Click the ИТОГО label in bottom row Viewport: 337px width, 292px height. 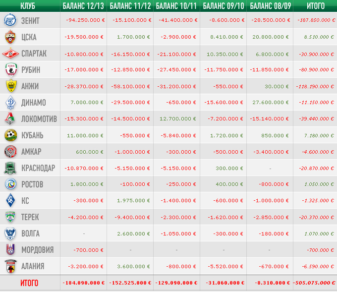click(29, 283)
